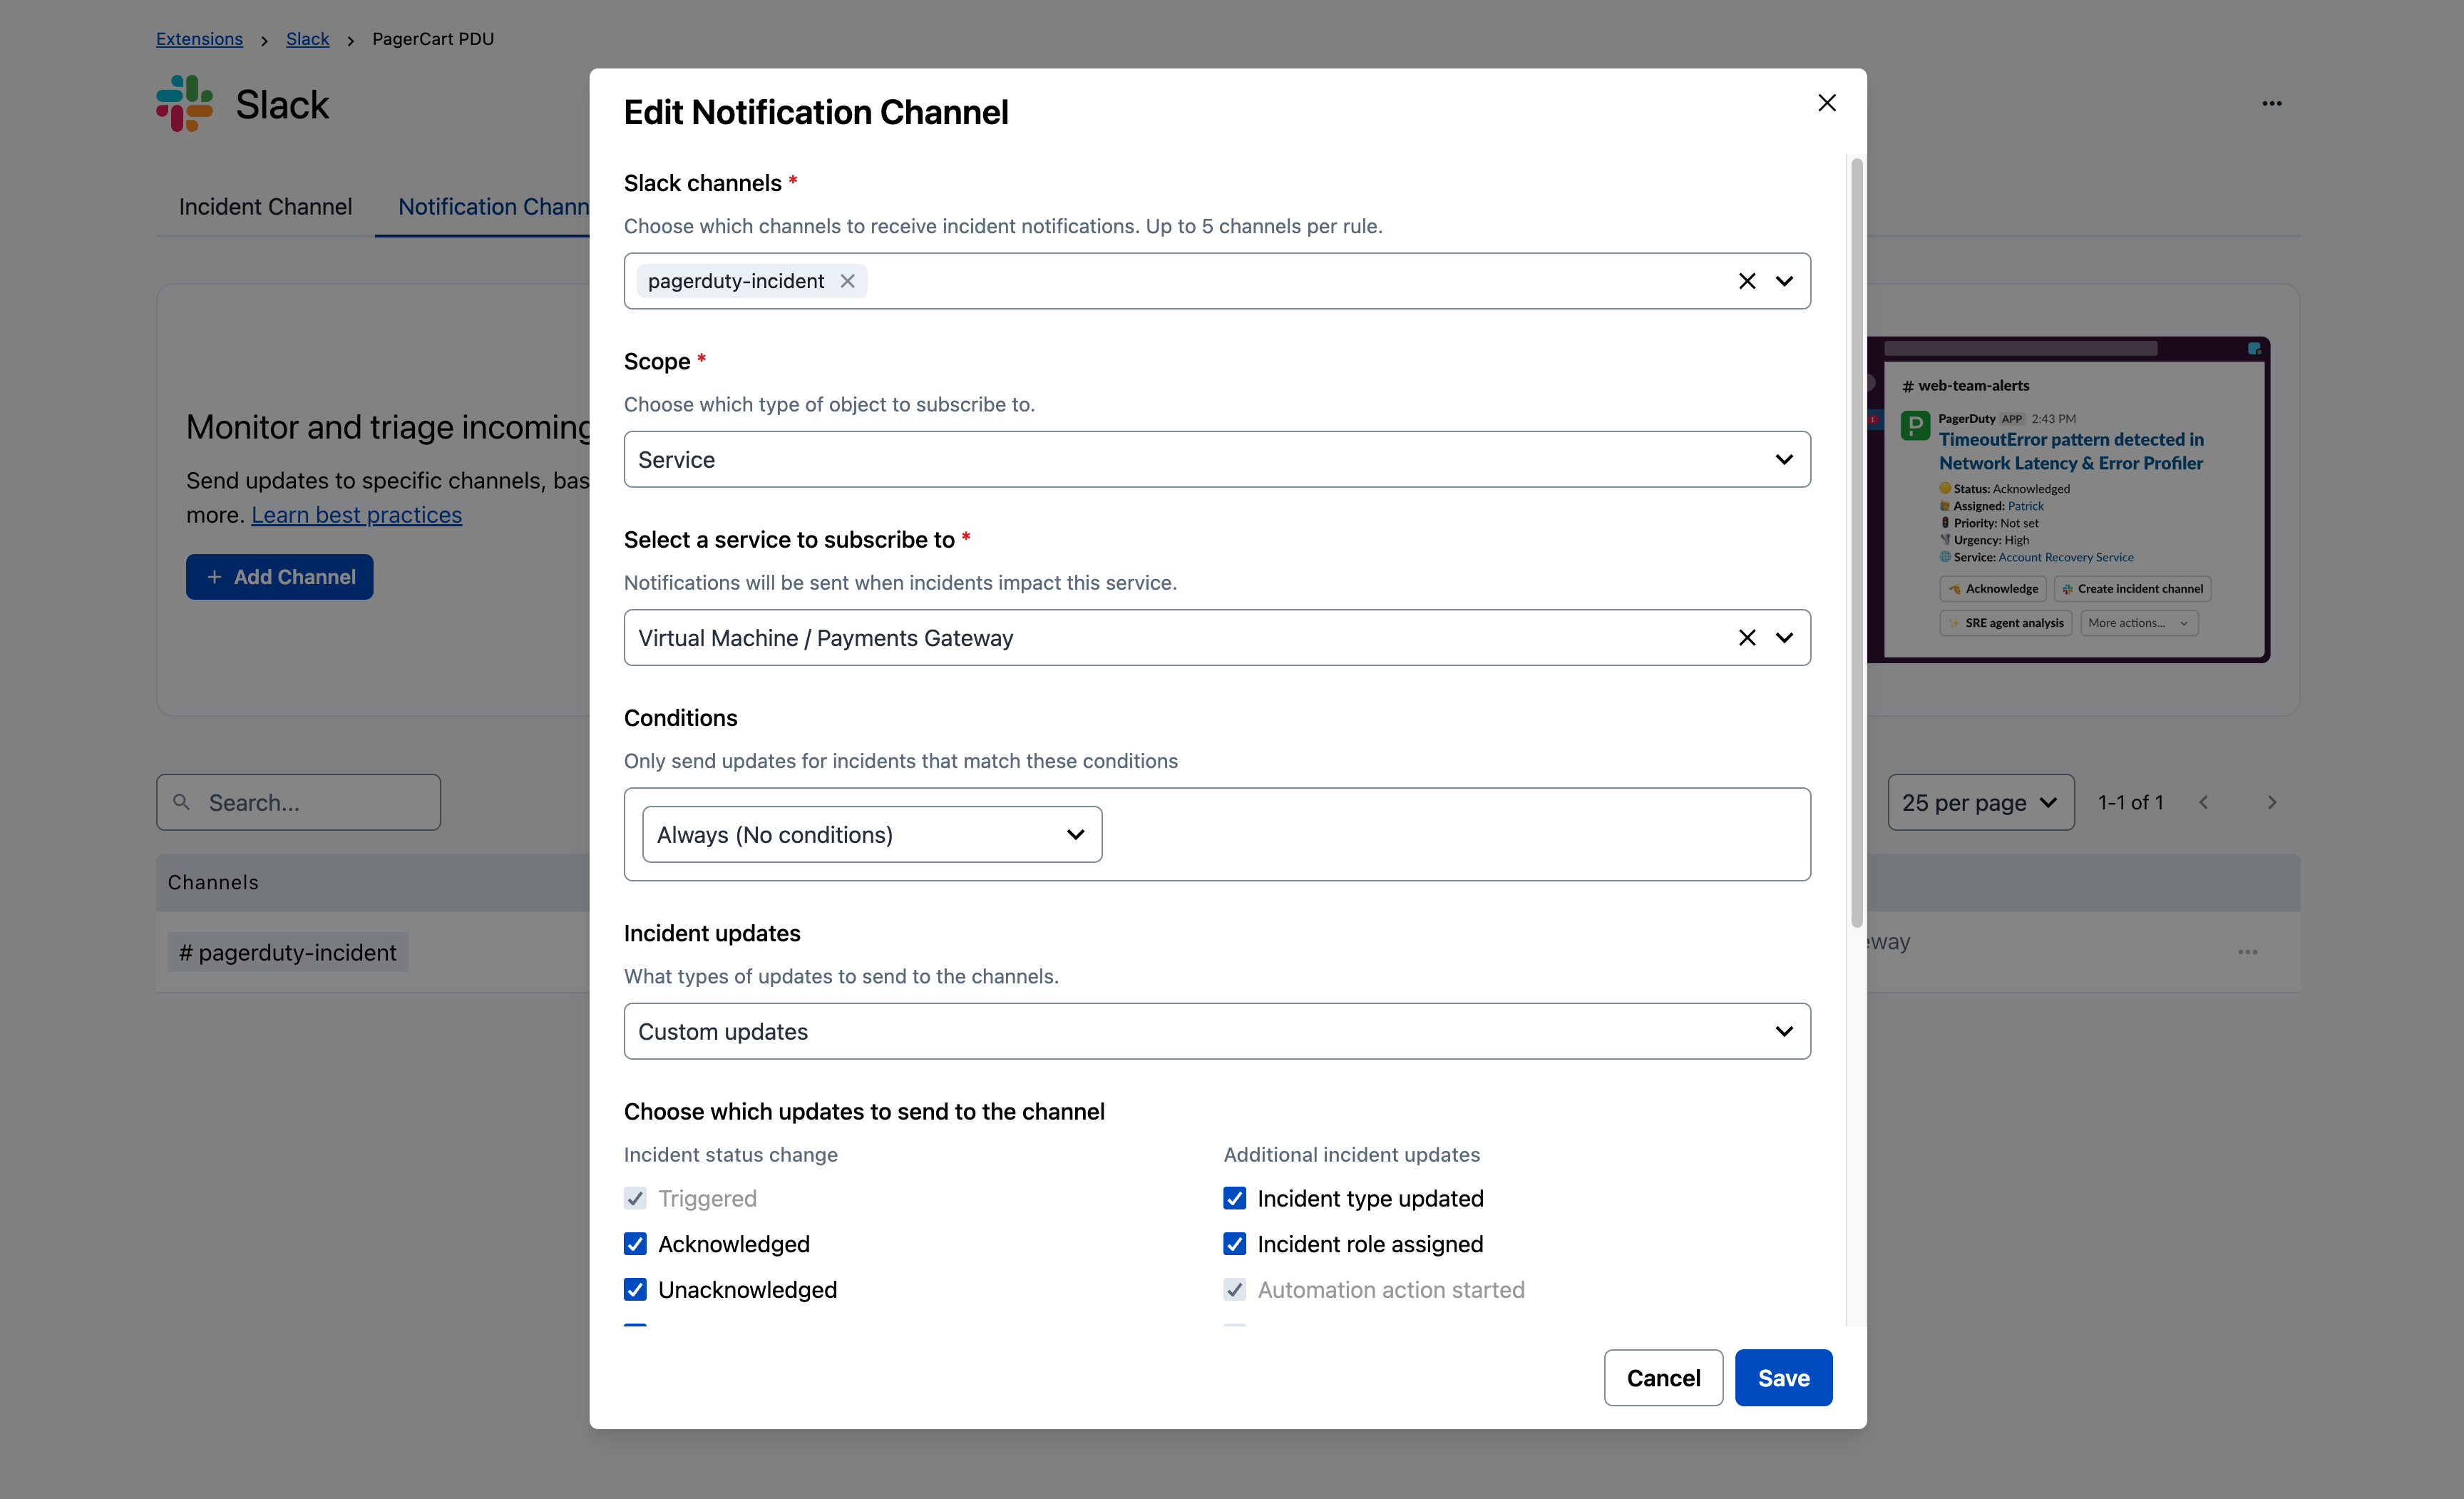Screen dimensions: 2464x1499
Task: Open the Extensions breadcrumb link
Action: tap(199, 38)
